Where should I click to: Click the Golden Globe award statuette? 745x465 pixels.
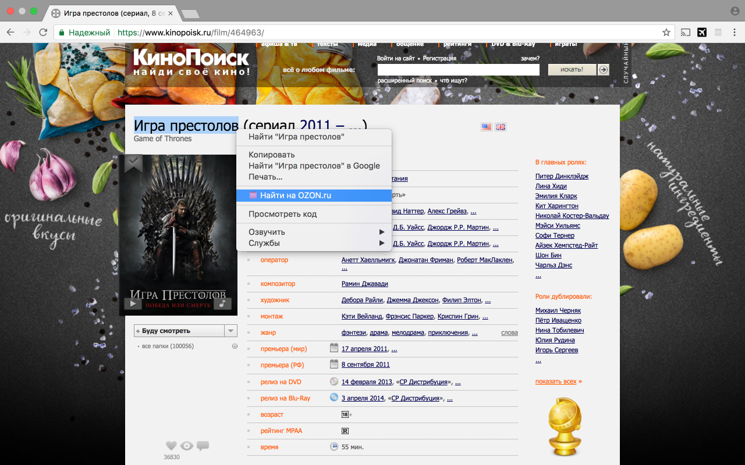click(x=565, y=427)
